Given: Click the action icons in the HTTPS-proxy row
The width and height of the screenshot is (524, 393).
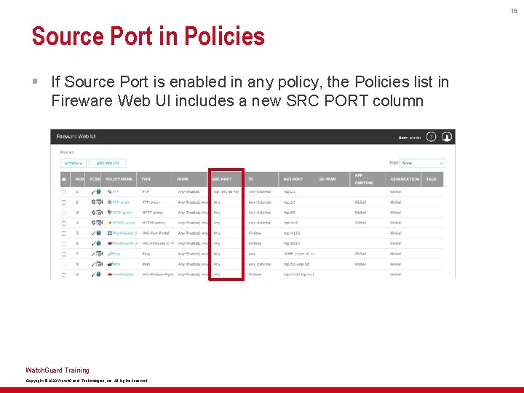Looking at the screenshot, I should (x=97, y=223).
